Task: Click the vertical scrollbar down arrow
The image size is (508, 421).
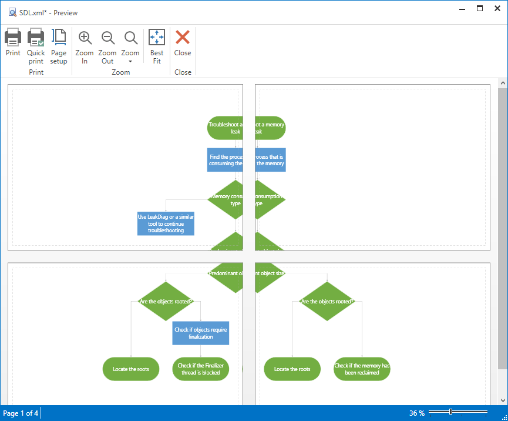Action: click(x=503, y=400)
